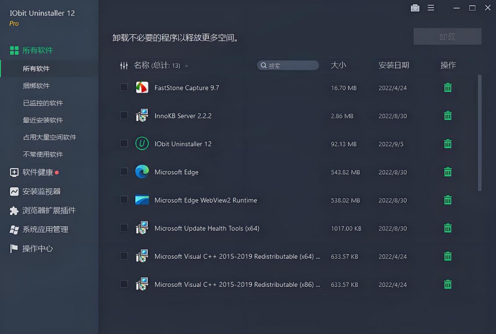The image size is (496, 334).
Task: Expand the 软件健康 sidebar section
Action: pos(38,172)
